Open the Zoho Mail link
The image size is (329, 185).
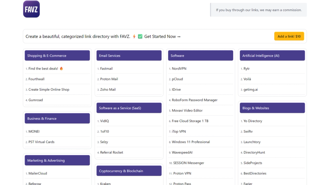108,89
